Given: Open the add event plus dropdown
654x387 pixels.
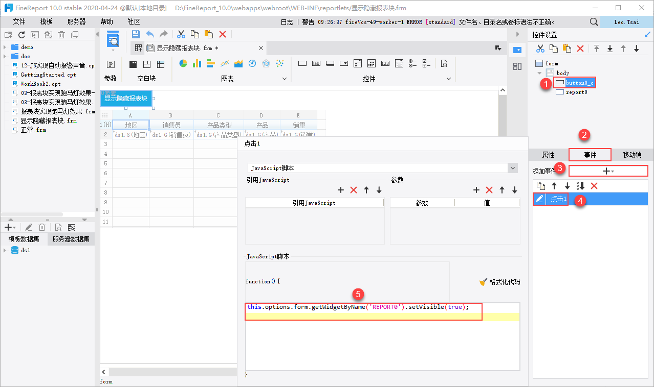Looking at the screenshot, I should 608,171.
